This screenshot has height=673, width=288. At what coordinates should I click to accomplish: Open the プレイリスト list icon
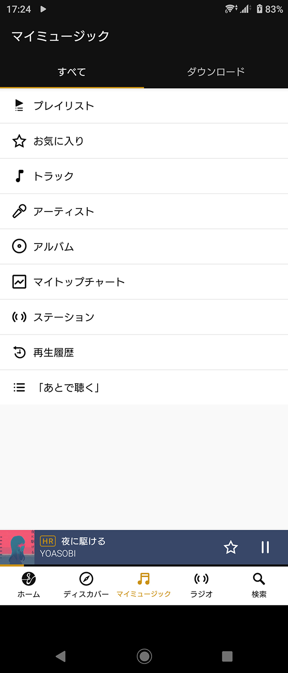click(18, 106)
